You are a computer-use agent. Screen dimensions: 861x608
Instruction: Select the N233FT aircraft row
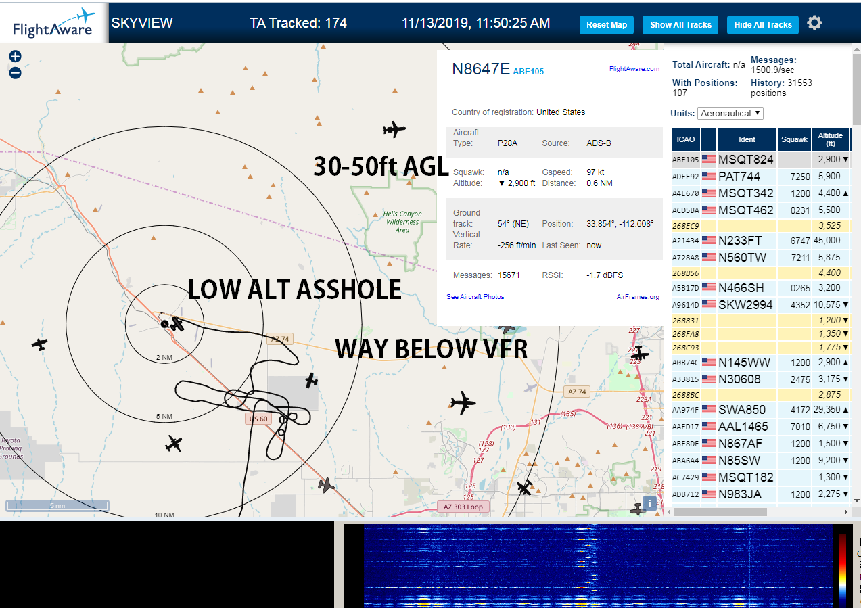coord(760,240)
